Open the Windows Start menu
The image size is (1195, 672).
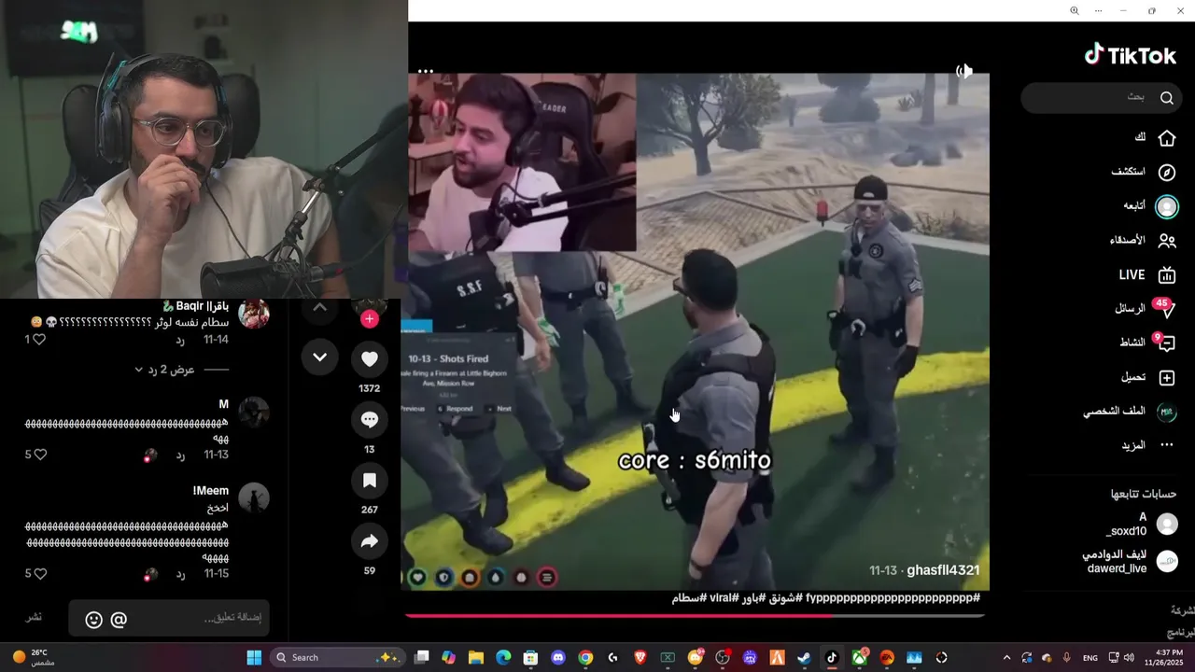[x=254, y=657]
